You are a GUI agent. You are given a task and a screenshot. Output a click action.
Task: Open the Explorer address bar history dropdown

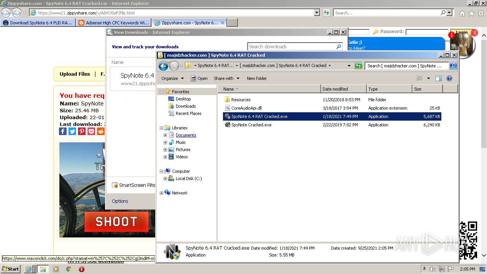tap(349, 66)
